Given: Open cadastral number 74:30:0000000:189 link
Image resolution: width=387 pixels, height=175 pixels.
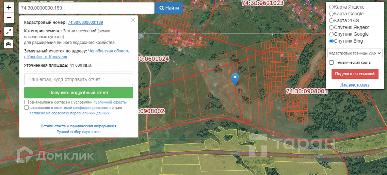Looking at the screenshot, I should click(85, 22).
